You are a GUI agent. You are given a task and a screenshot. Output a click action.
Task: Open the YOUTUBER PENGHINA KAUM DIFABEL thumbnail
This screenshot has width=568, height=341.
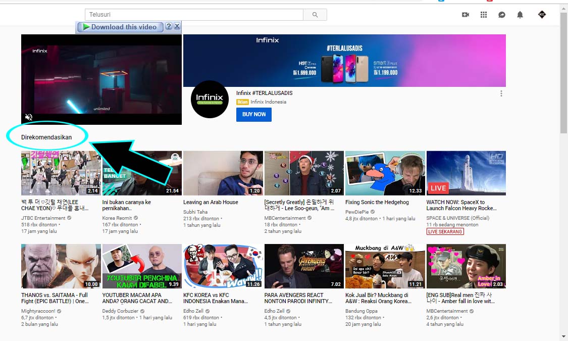click(142, 266)
